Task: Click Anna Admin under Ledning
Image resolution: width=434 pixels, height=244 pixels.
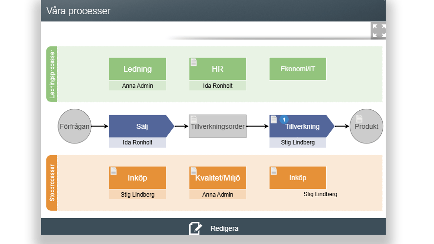Action: (138, 86)
